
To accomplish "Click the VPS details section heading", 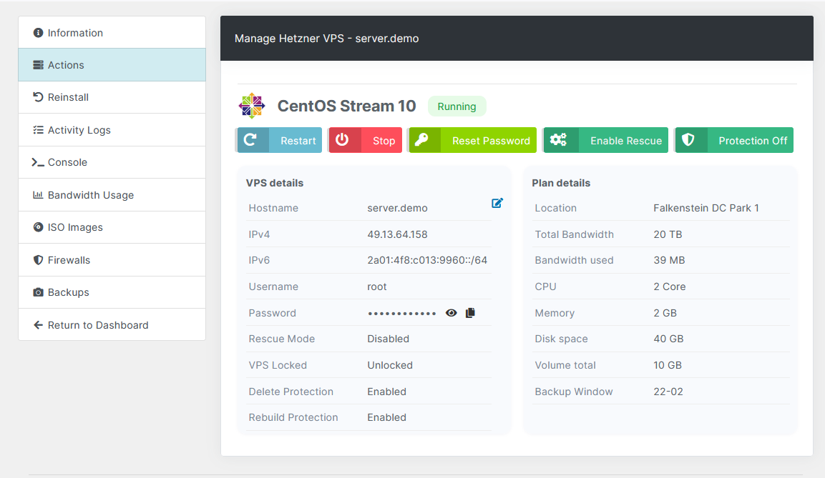I will tap(275, 183).
